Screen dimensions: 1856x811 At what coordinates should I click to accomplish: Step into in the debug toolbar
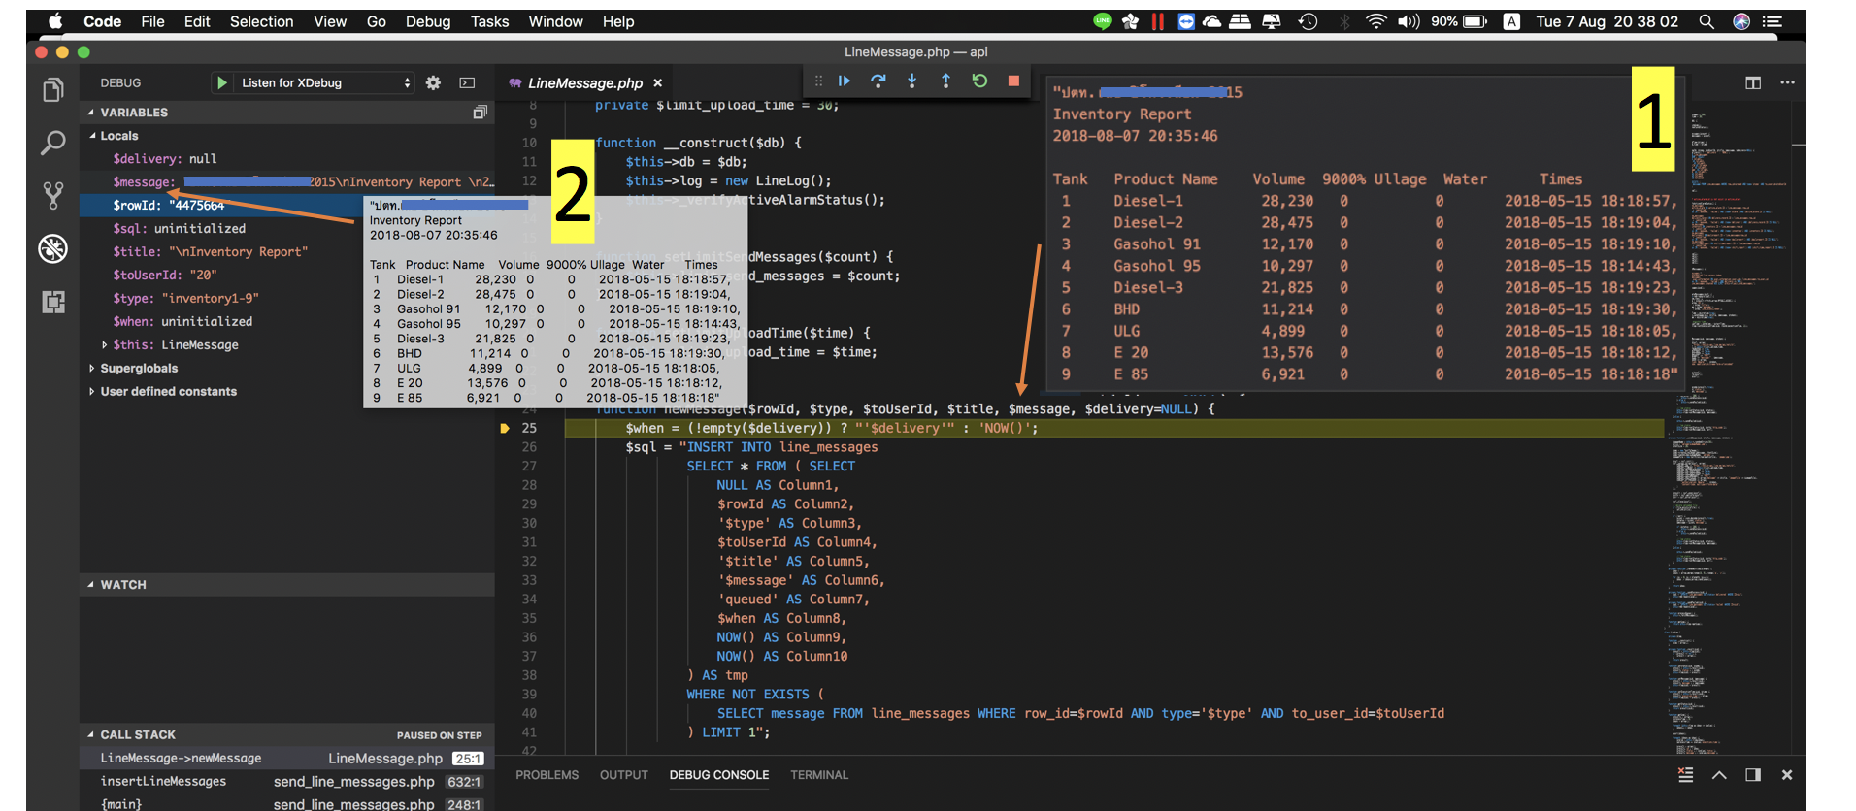(912, 81)
